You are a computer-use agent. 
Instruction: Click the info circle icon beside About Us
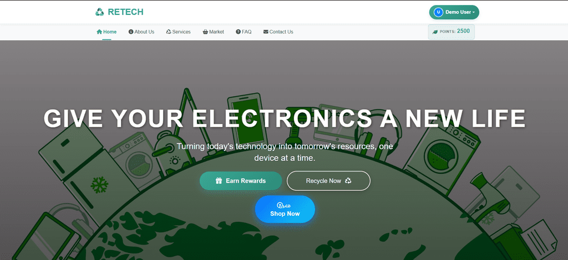[x=131, y=32]
